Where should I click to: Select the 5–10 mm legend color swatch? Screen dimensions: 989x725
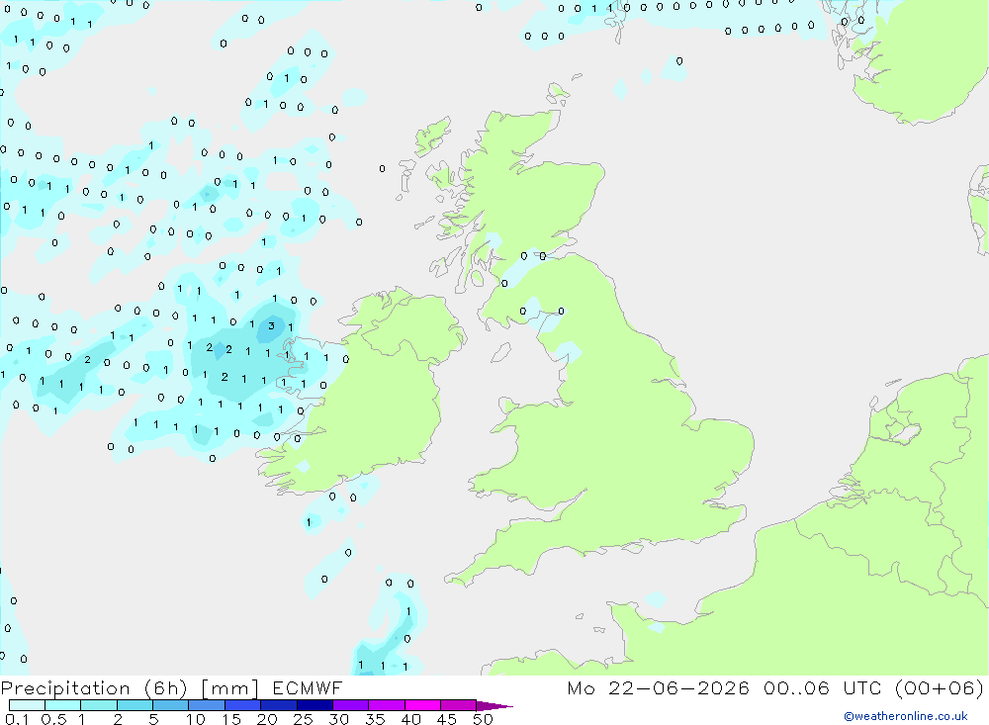pos(170,705)
